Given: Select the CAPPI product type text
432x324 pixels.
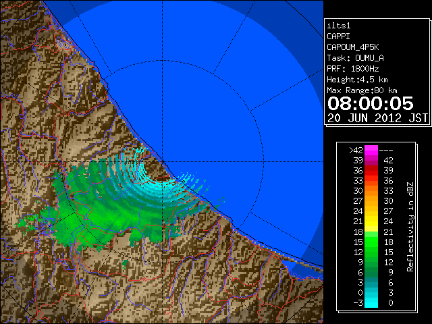Looking at the screenshot, I should click(x=338, y=36).
